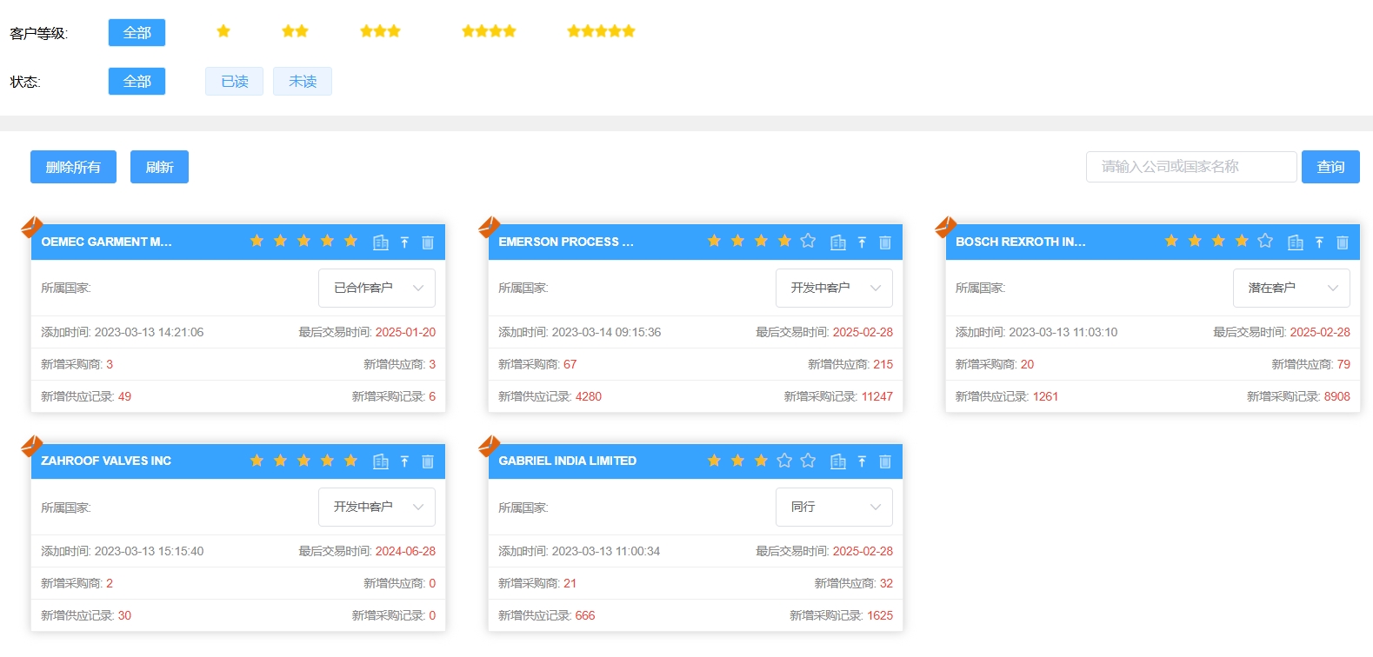Filter status by 未读

click(302, 82)
